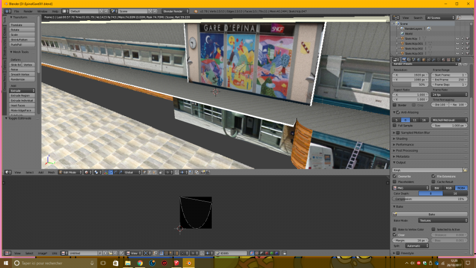The image size is (476, 268).
Task: Open the Constraints chain-link tab icon
Action: tap(428, 60)
